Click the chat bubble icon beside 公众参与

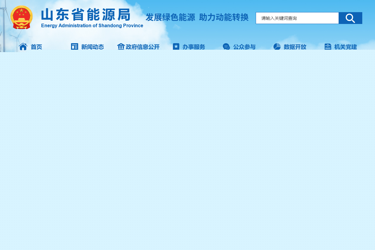click(226, 47)
